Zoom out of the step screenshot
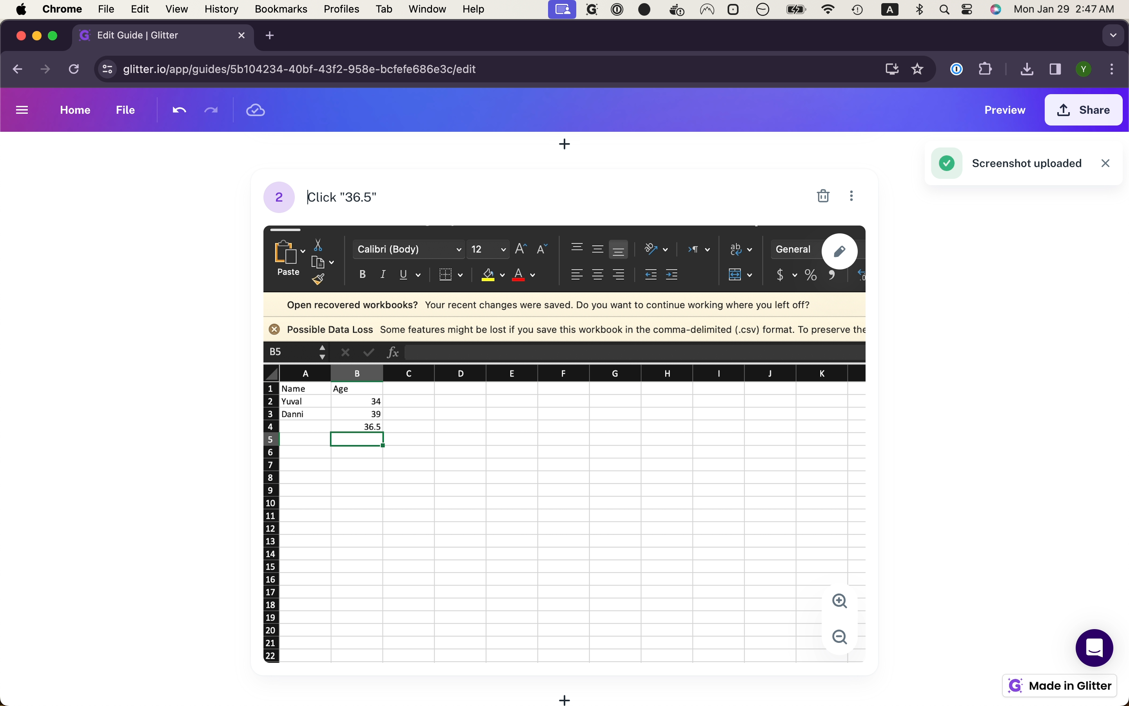 point(840,637)
